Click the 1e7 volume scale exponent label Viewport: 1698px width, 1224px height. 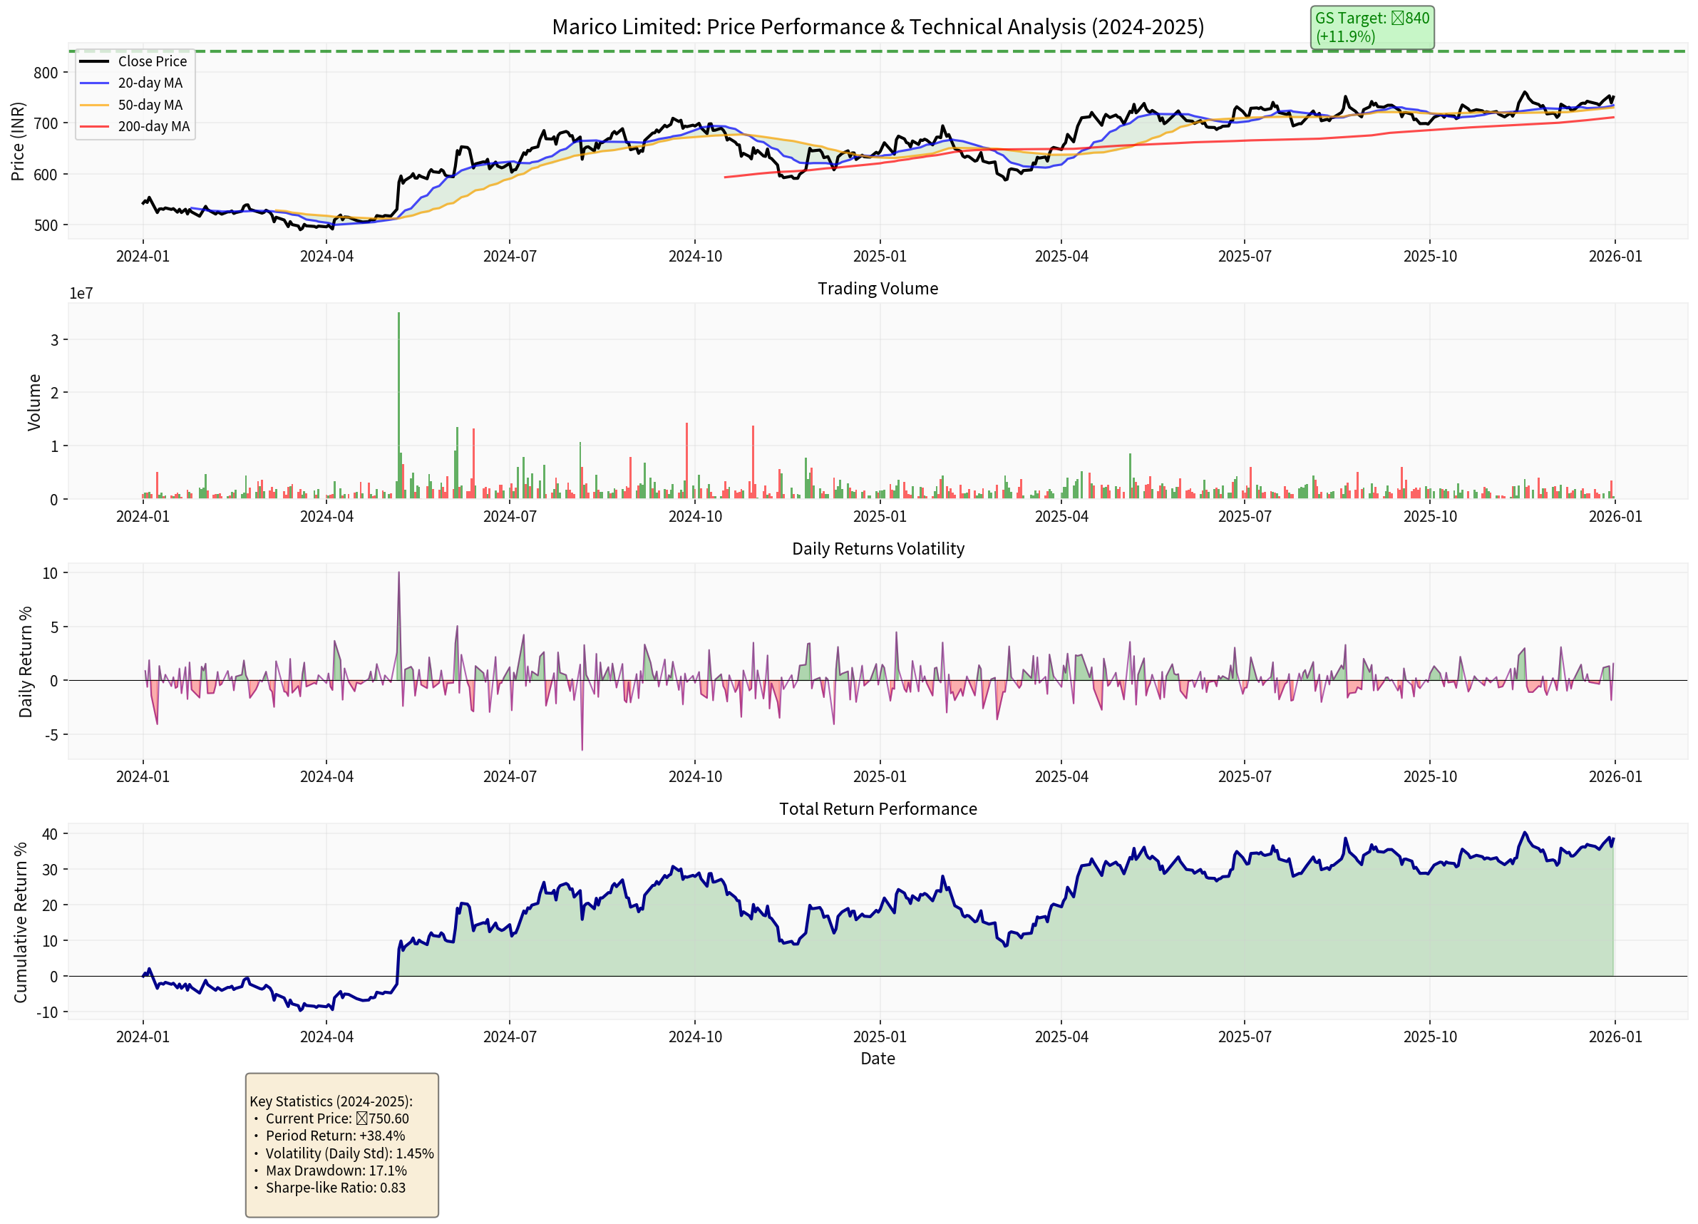(81, 294)
